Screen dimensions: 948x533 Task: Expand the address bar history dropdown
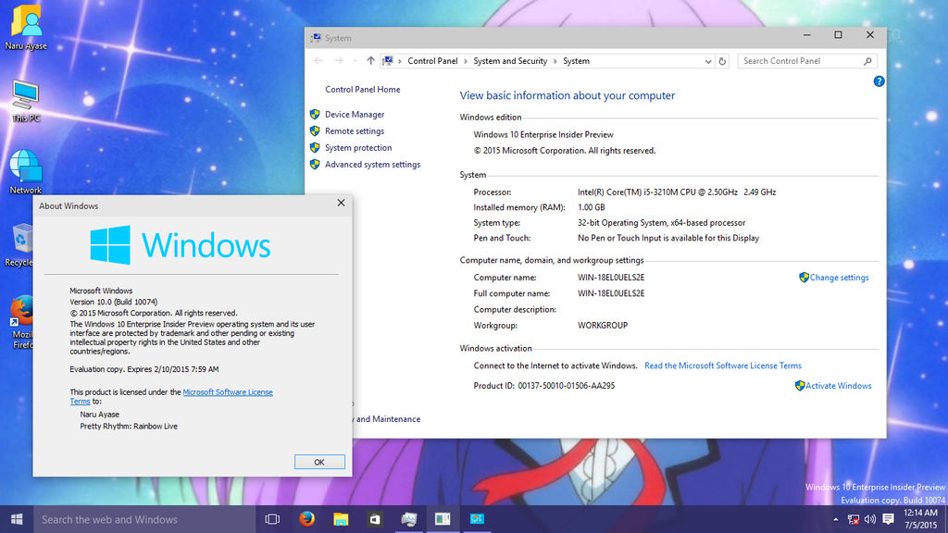[x=708, y=61]
